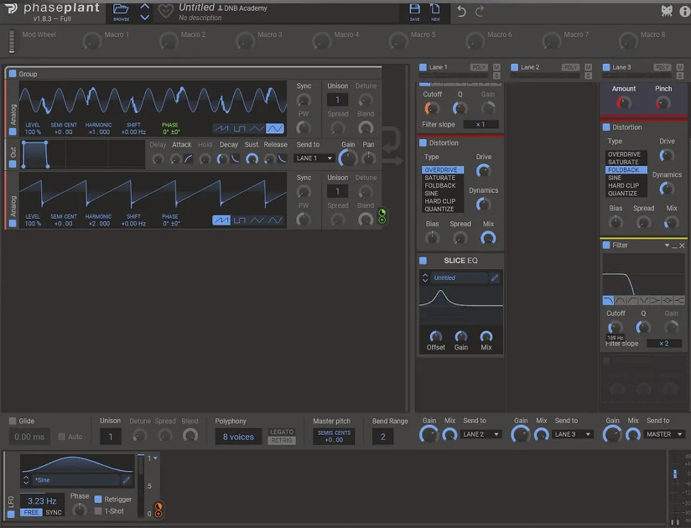This screenshot has height=528, width=691.
Task: Favorite this preset with the heart icon
Action: tap(165, 11)
